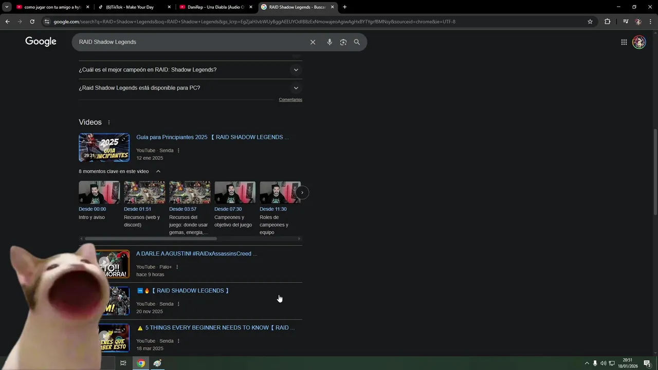Open the Chrome extensions puzzle icon

pyautogui.click(x=608, y=22)
